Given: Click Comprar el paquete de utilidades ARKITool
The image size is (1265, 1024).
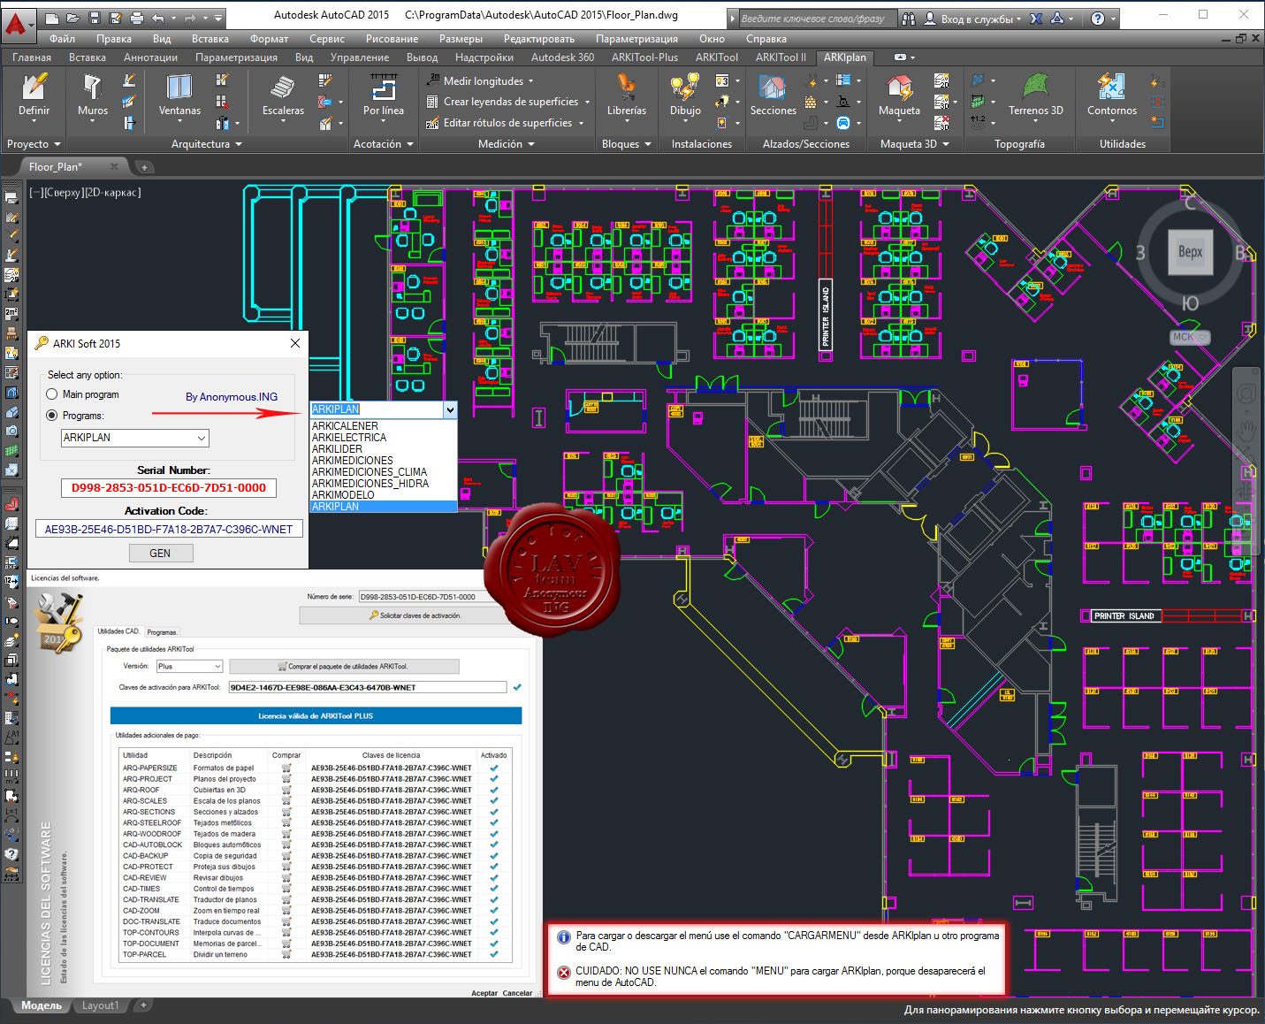Looking at the screenshot, I should [x=343, y=666].
